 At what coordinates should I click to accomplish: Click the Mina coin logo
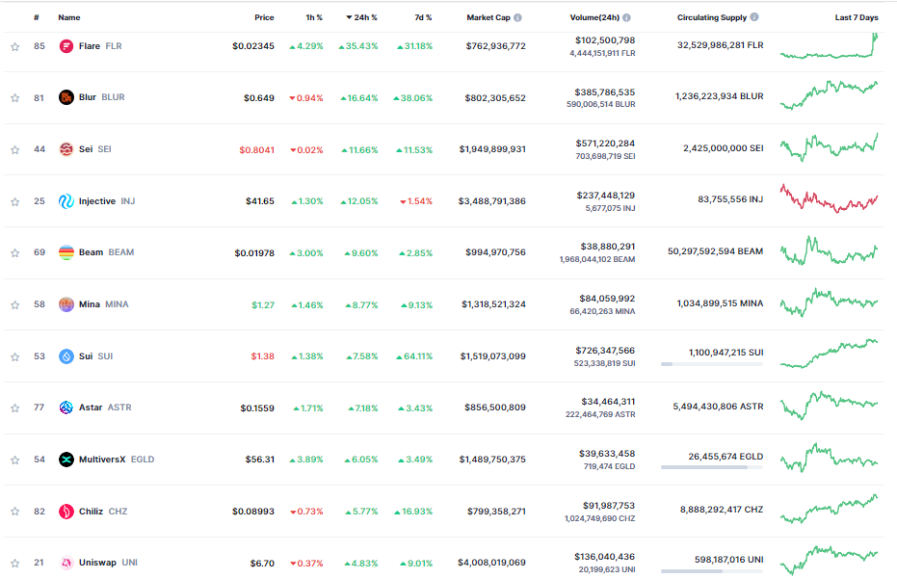(x=66, y=304)
